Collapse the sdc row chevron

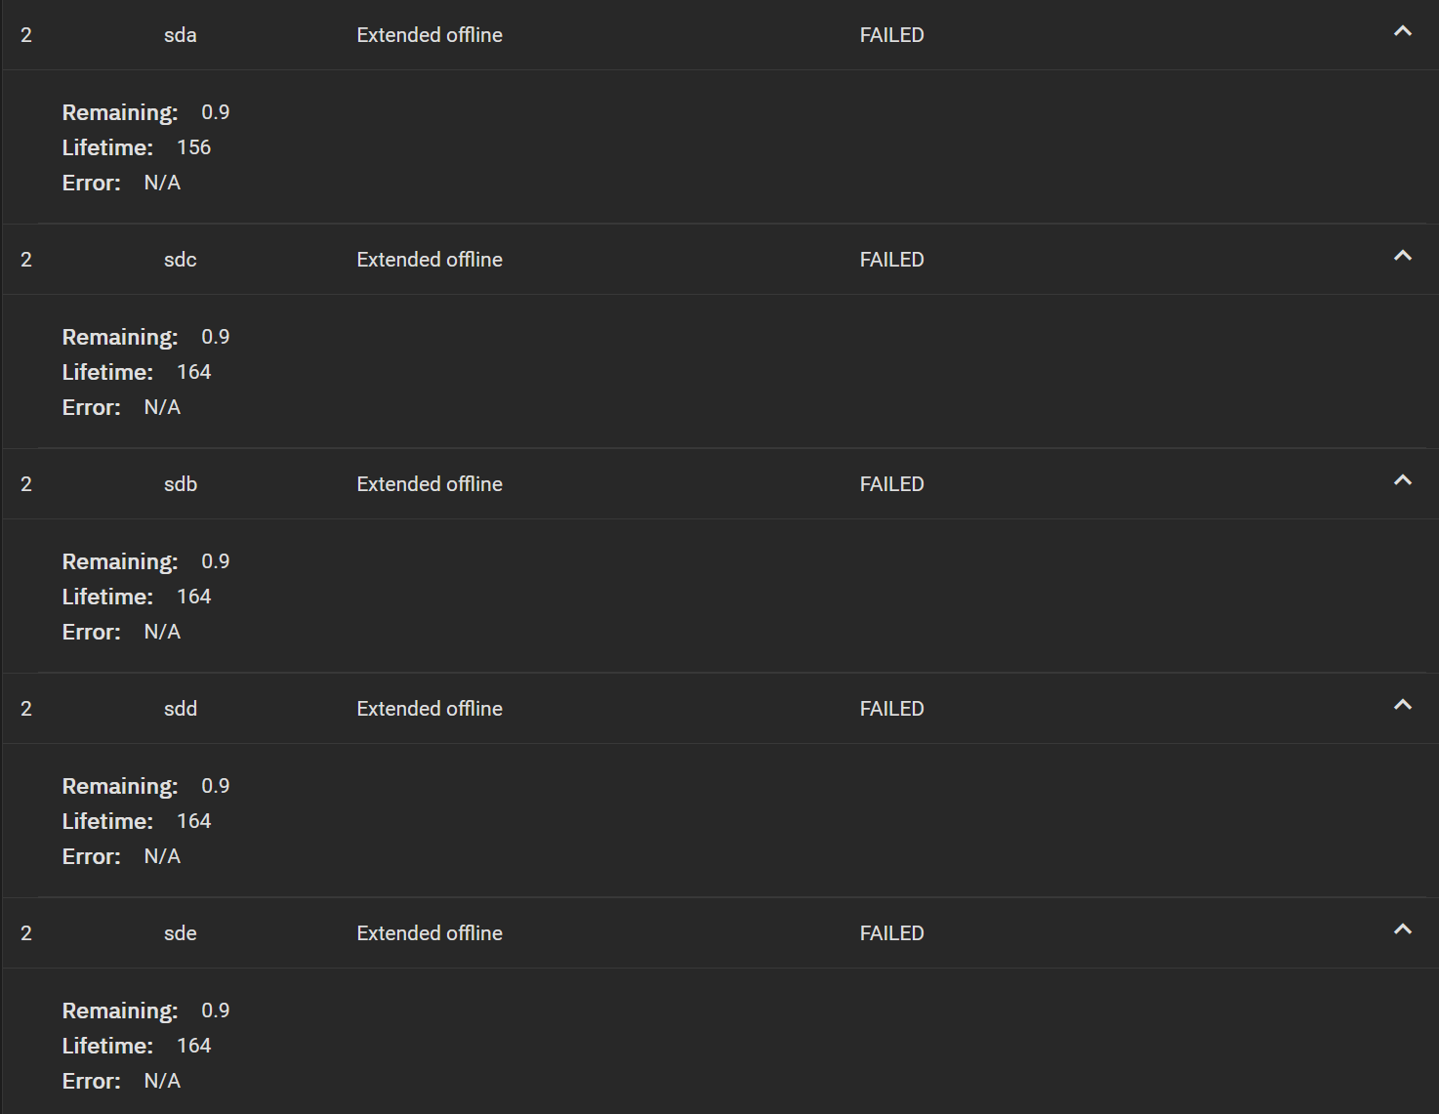pyautogui.click(x=1403, y=256)
